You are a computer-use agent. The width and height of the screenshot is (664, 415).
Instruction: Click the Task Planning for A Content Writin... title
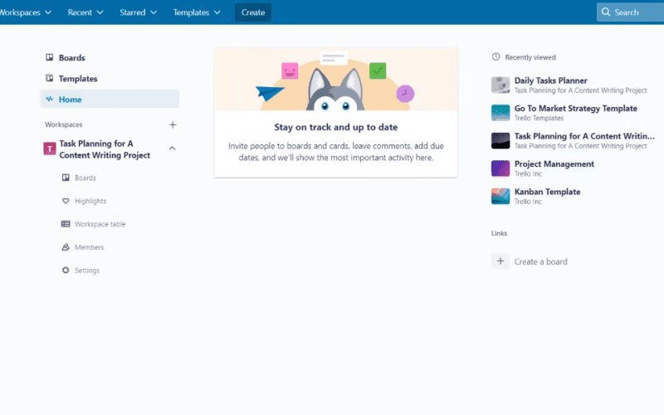click(584, 136)
